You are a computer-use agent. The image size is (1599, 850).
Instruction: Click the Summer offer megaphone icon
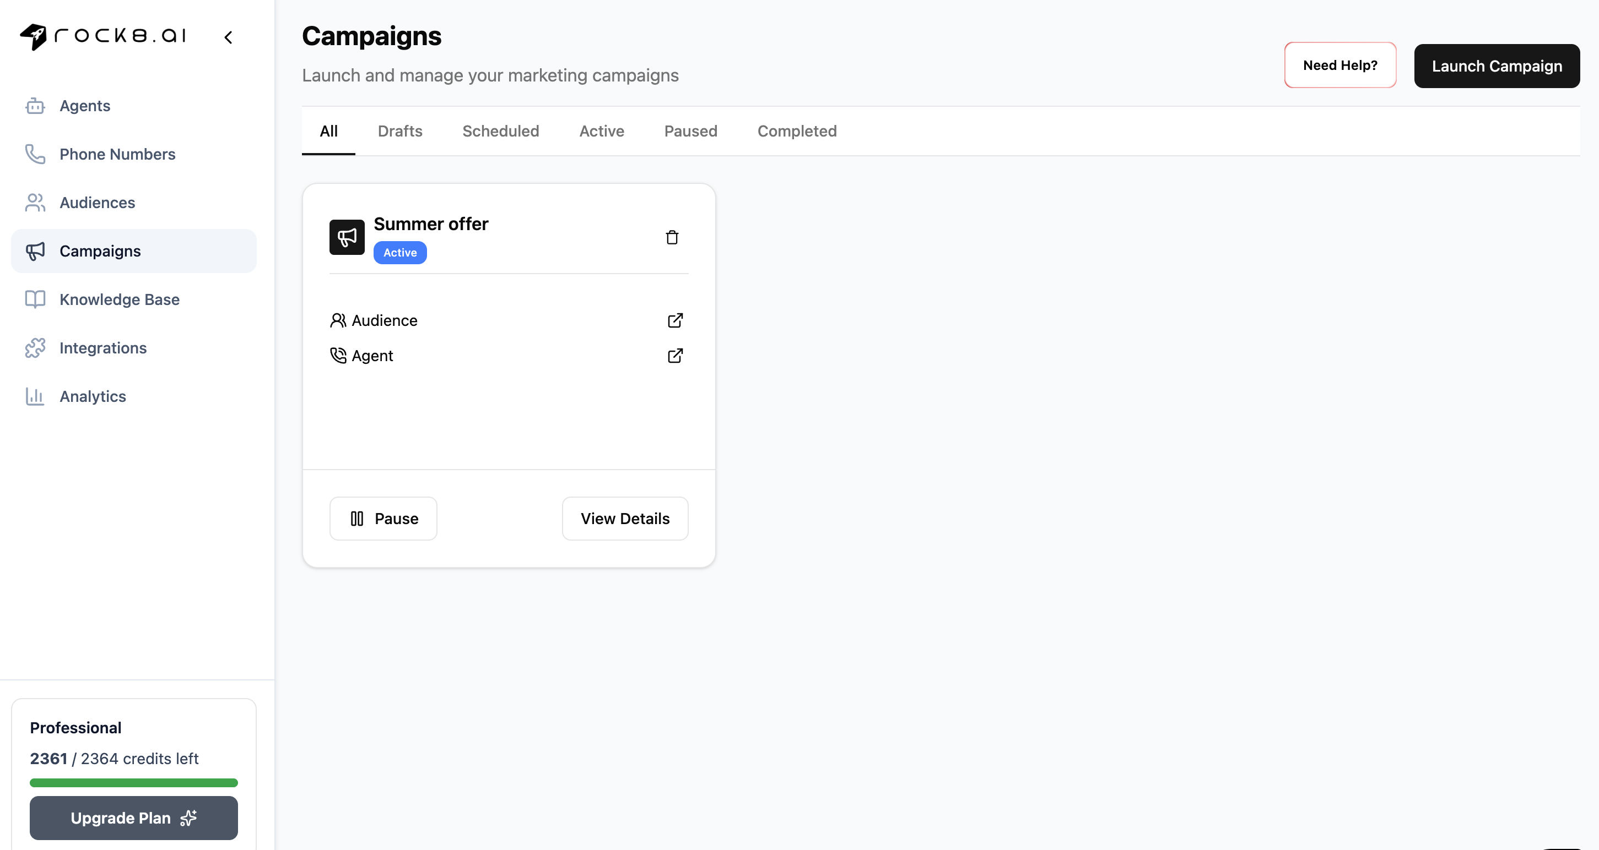(347, 237)
